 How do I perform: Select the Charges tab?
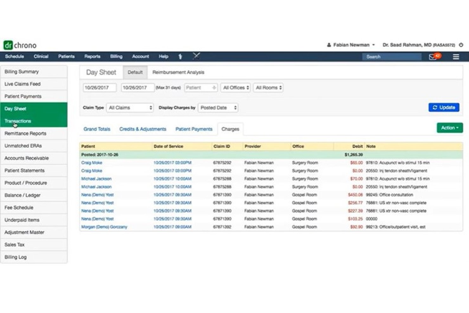(x=230, y=129)
